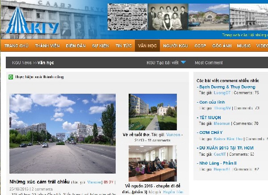
Task: Open the CCCP menu item
Action: click(x=200, y=46)
